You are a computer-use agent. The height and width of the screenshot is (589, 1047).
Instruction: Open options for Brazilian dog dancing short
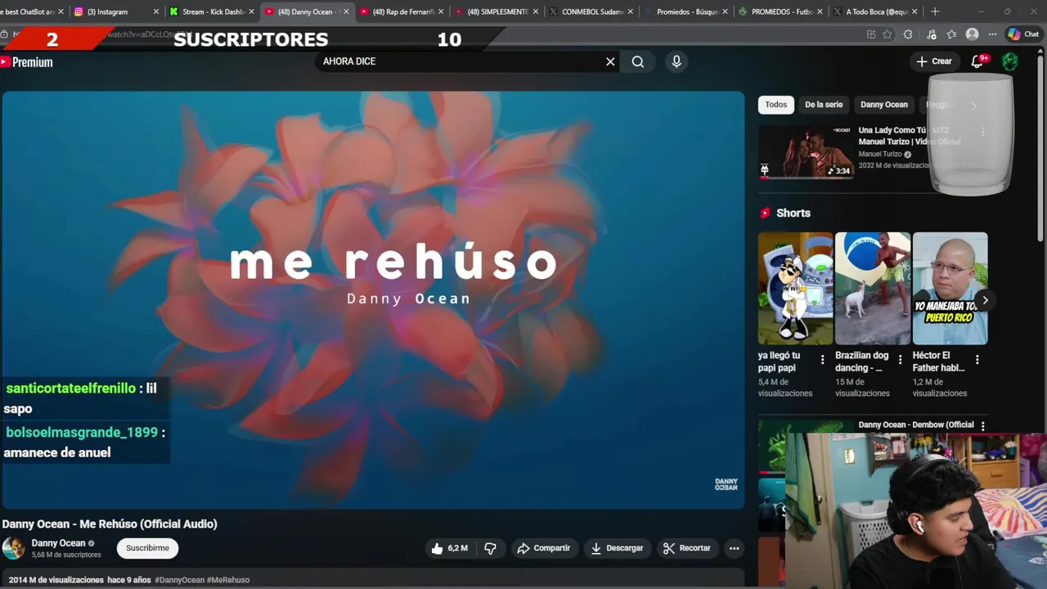[900, 359]
